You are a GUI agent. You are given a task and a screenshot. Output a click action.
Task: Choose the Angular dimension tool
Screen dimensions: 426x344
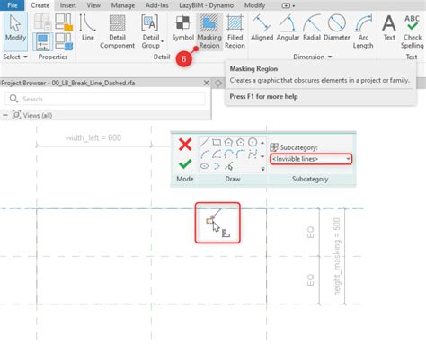coord(288,28)
